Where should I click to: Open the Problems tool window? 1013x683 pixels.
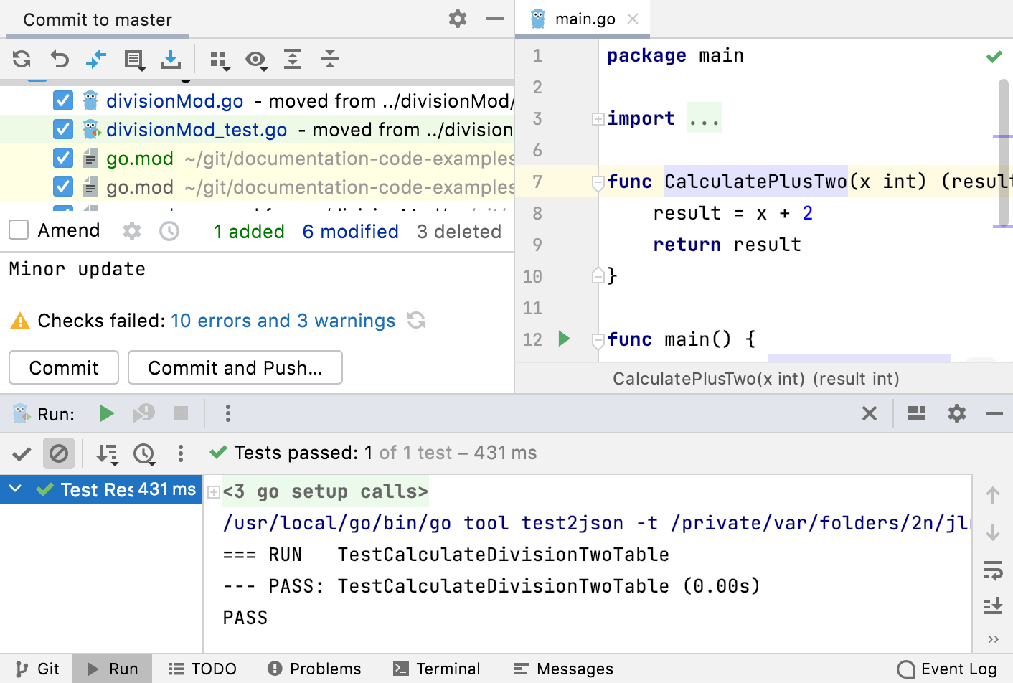coord(314,668)
